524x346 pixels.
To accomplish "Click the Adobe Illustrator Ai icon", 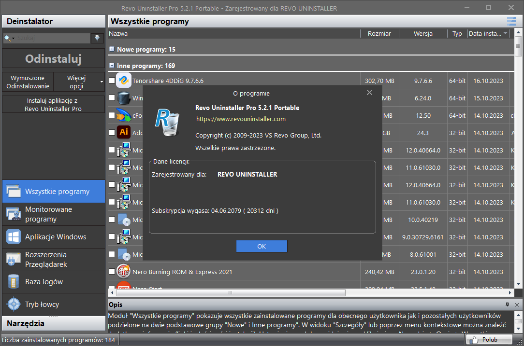I will [x=124, y=132].
